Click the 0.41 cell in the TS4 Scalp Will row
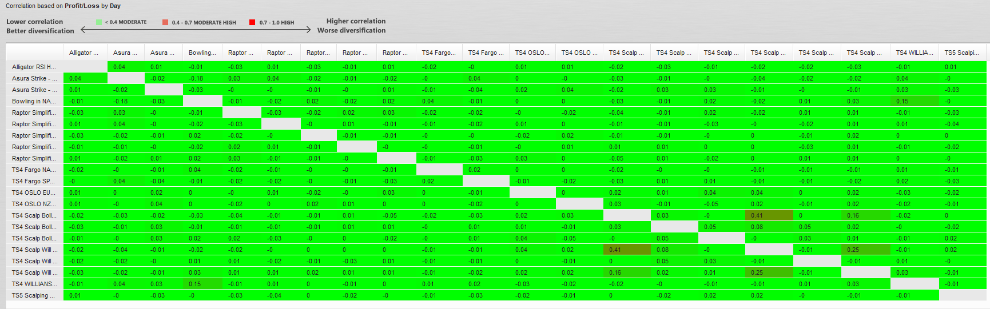 [x=627, y=250]
